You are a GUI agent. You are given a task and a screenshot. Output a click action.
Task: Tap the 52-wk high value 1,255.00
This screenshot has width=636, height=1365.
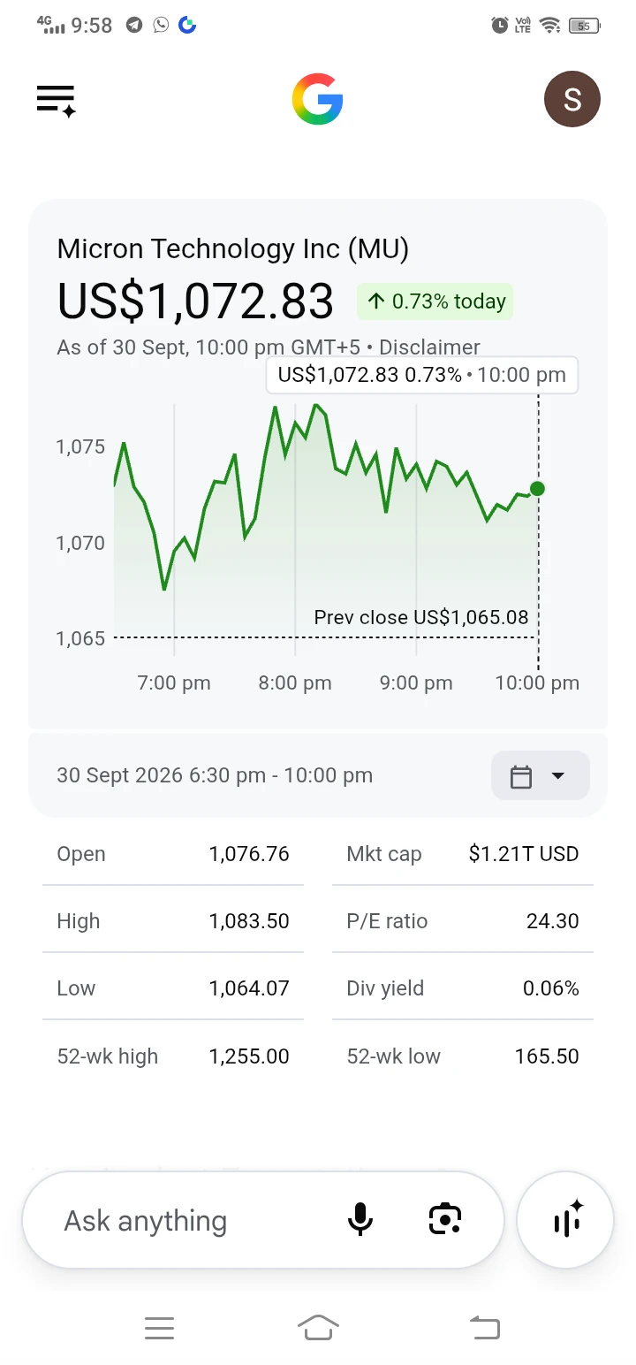point(249,1056)
